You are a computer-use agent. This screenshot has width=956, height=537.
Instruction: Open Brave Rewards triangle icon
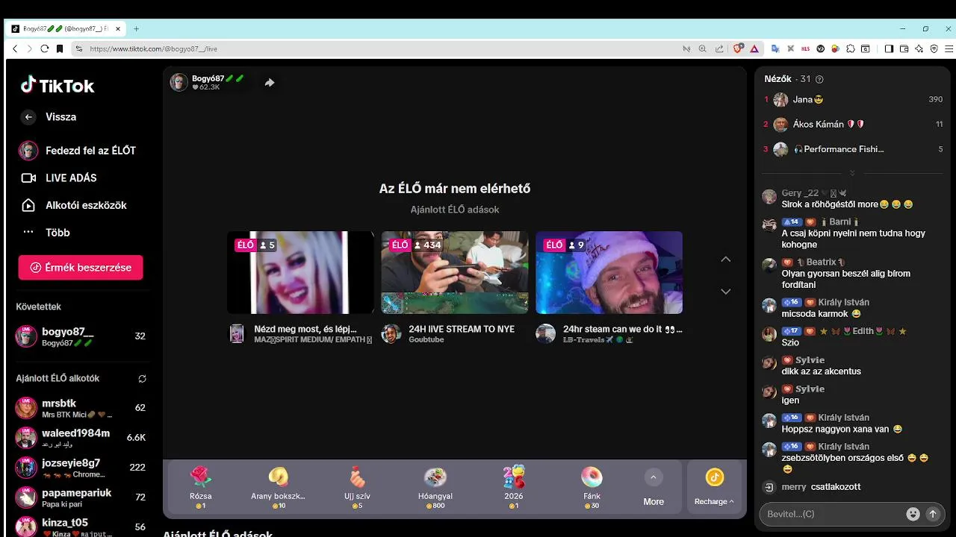(x=754, y=48)
